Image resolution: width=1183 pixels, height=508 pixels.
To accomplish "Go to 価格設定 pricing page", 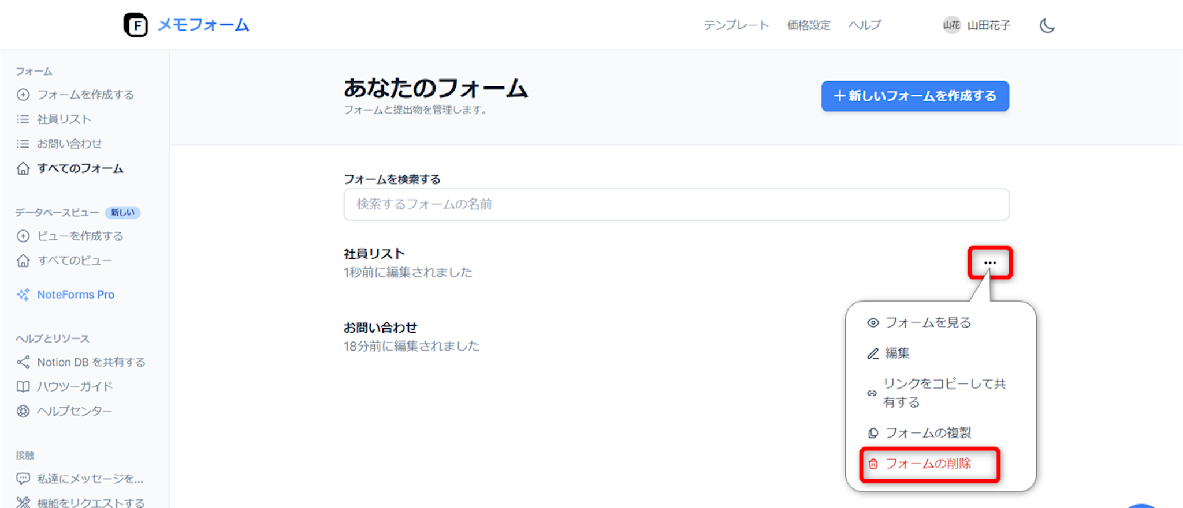I will tap(808, 25).
